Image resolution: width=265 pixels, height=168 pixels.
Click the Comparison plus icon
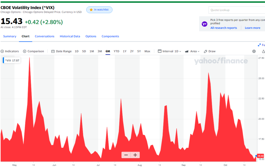[25, 51]
